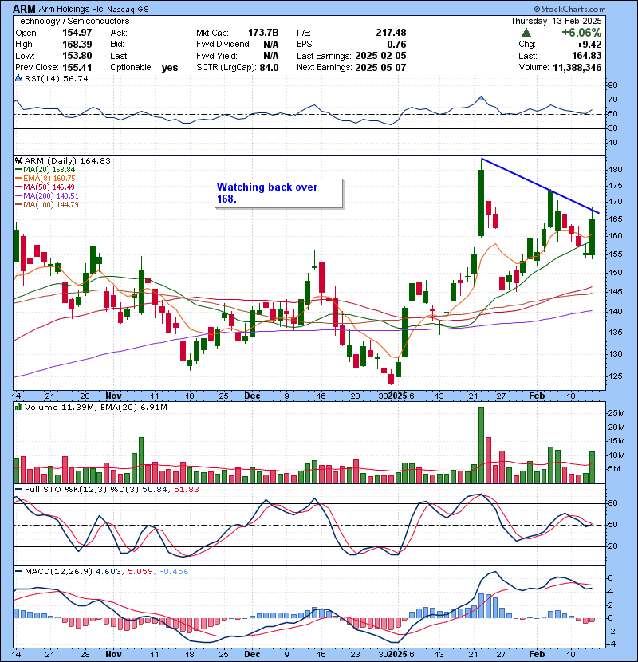Click the RSI(14) 56.74 indicator label
Image resolution: width=638 pixels, height=662 pixels.
[x=56, y=78]
